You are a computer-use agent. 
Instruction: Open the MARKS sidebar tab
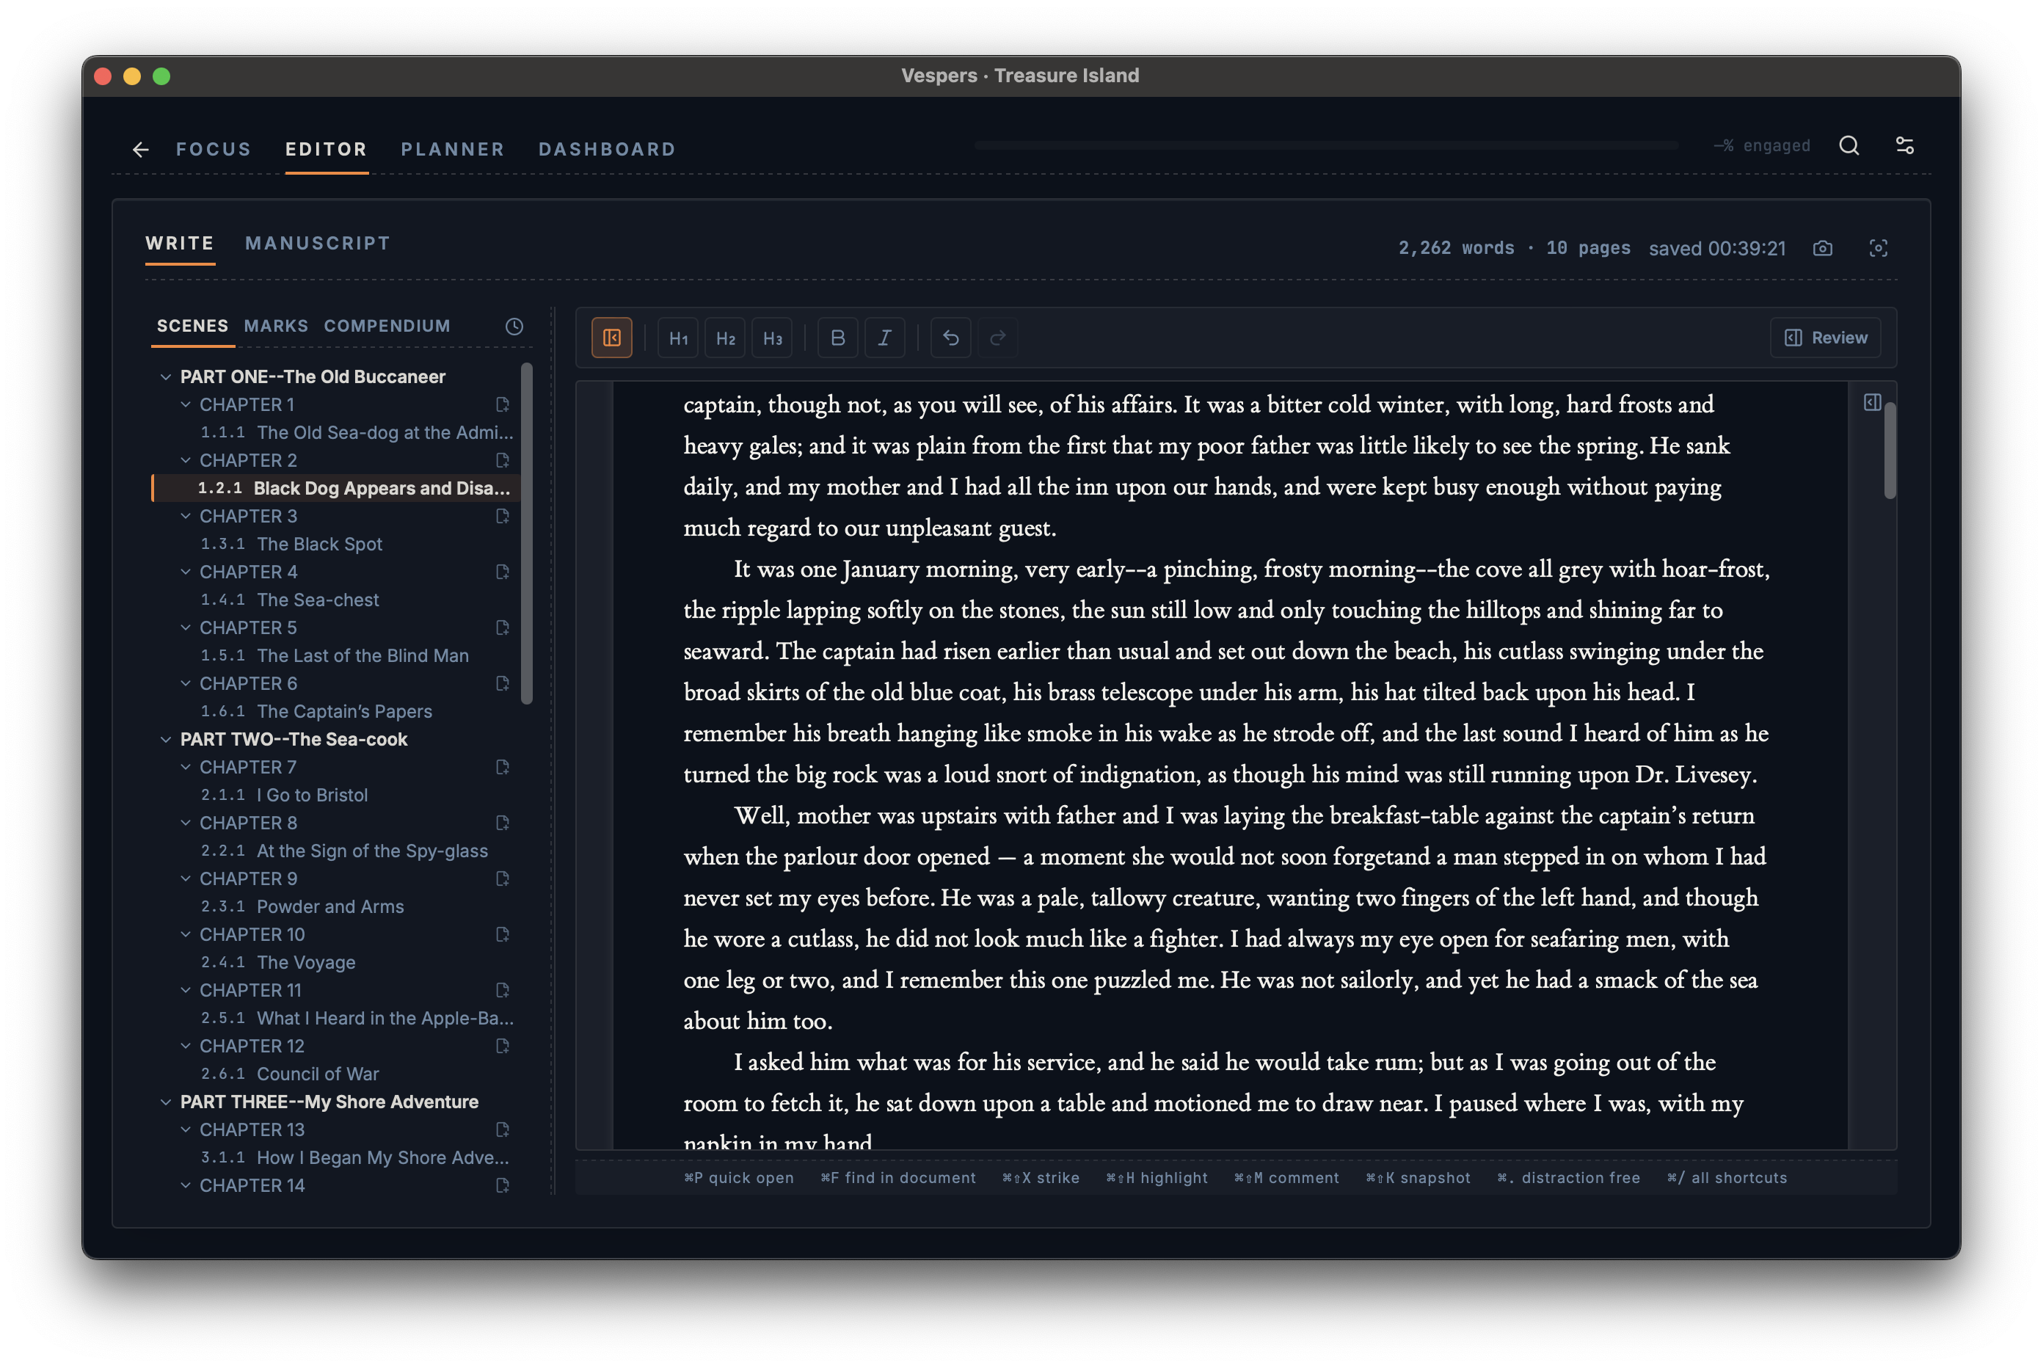(x=276, y=327)
